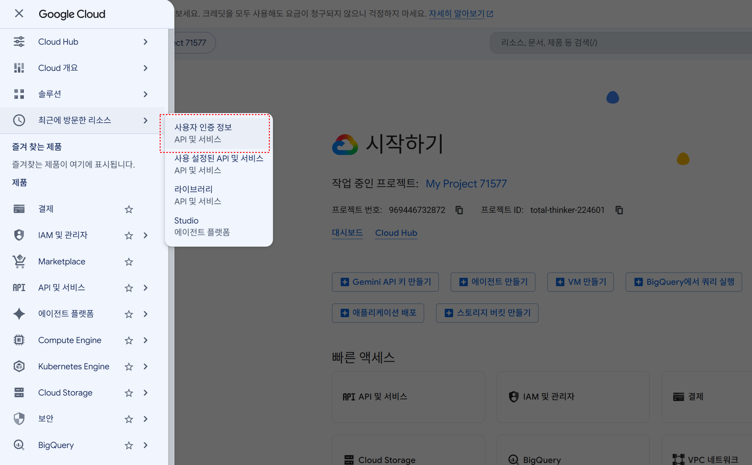The height and width of the screenshot is (465, 752).
Task: Pin Compute Engine with star
Action: click(129, 340)
